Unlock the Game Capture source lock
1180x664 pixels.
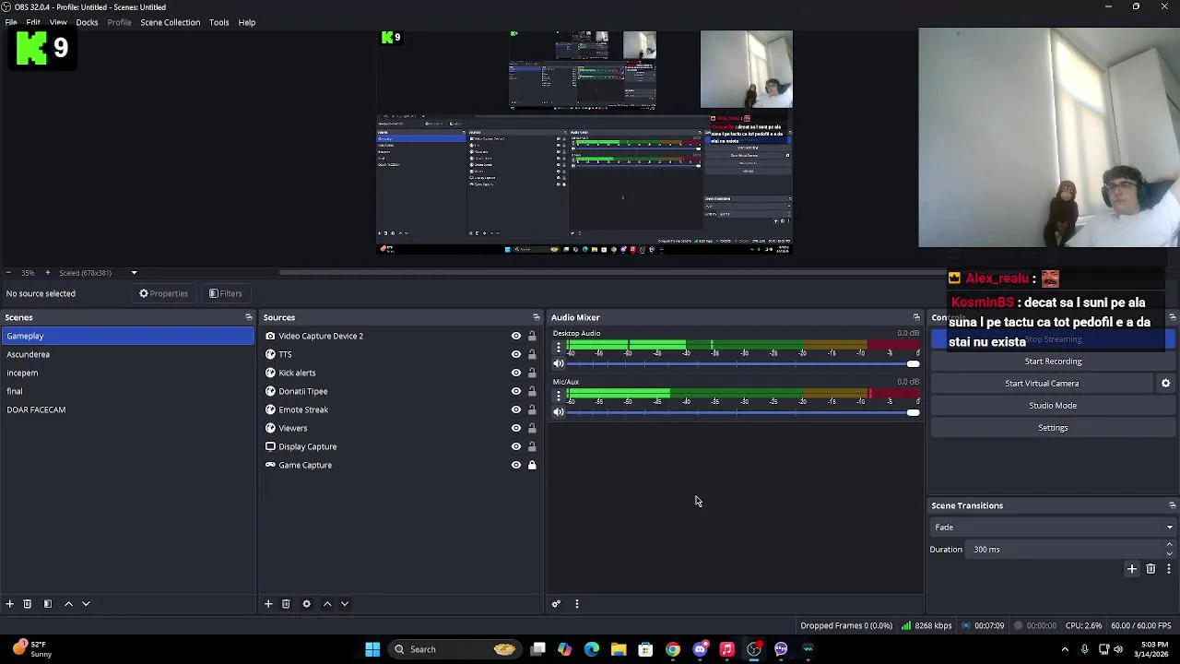tap(532, 465)
